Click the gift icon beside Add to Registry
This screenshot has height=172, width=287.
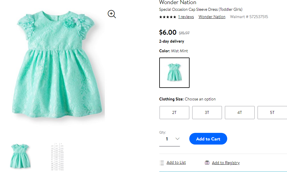coord(207,162)
